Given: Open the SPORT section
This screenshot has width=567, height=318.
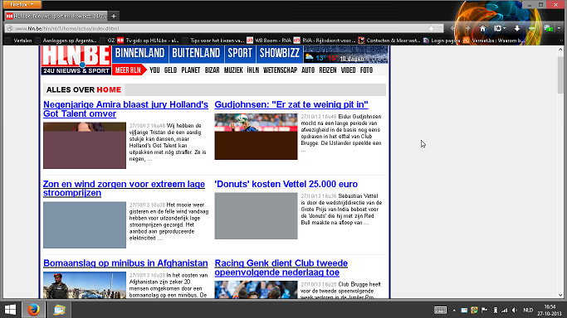Looking at the screenshot, I should point(240,53).
